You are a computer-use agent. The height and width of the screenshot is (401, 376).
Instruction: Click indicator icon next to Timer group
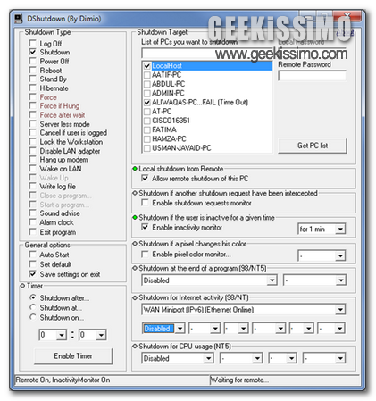click(x=22, y=286)
